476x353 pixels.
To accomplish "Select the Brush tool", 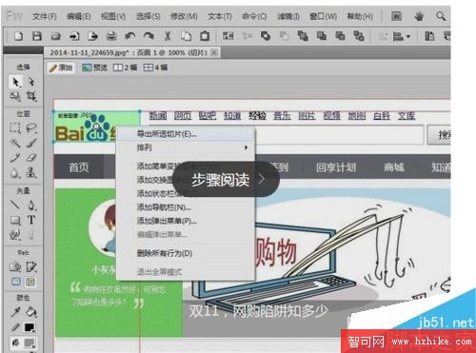I will (31, 143).
